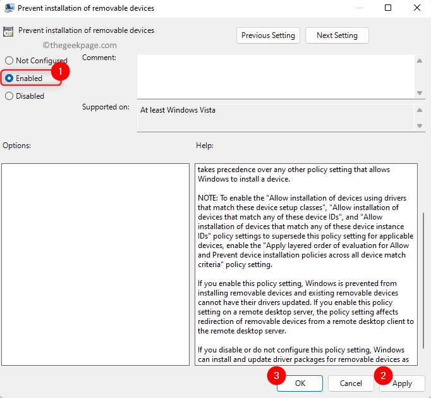Click the Supported on text field

pyautogui.click(x=275, y=117)
